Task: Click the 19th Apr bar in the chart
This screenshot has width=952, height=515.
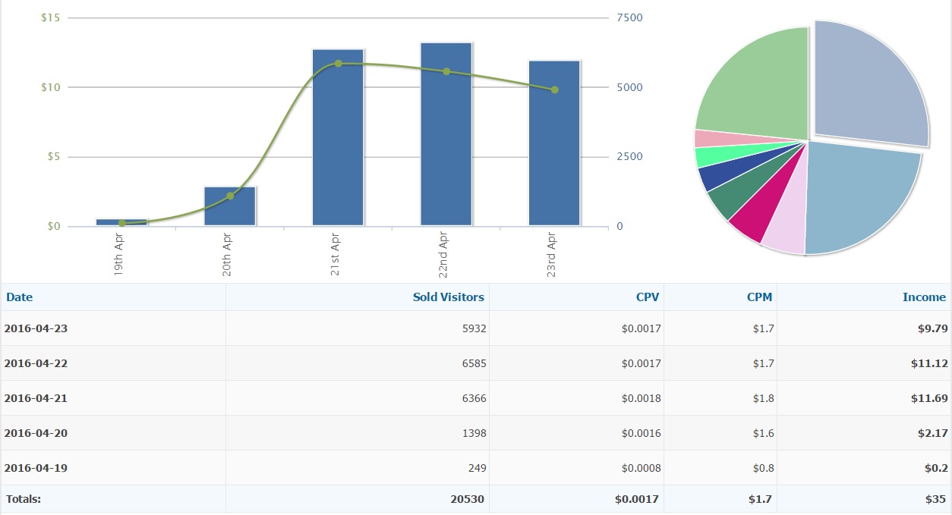Action: [x=121, y=222]
